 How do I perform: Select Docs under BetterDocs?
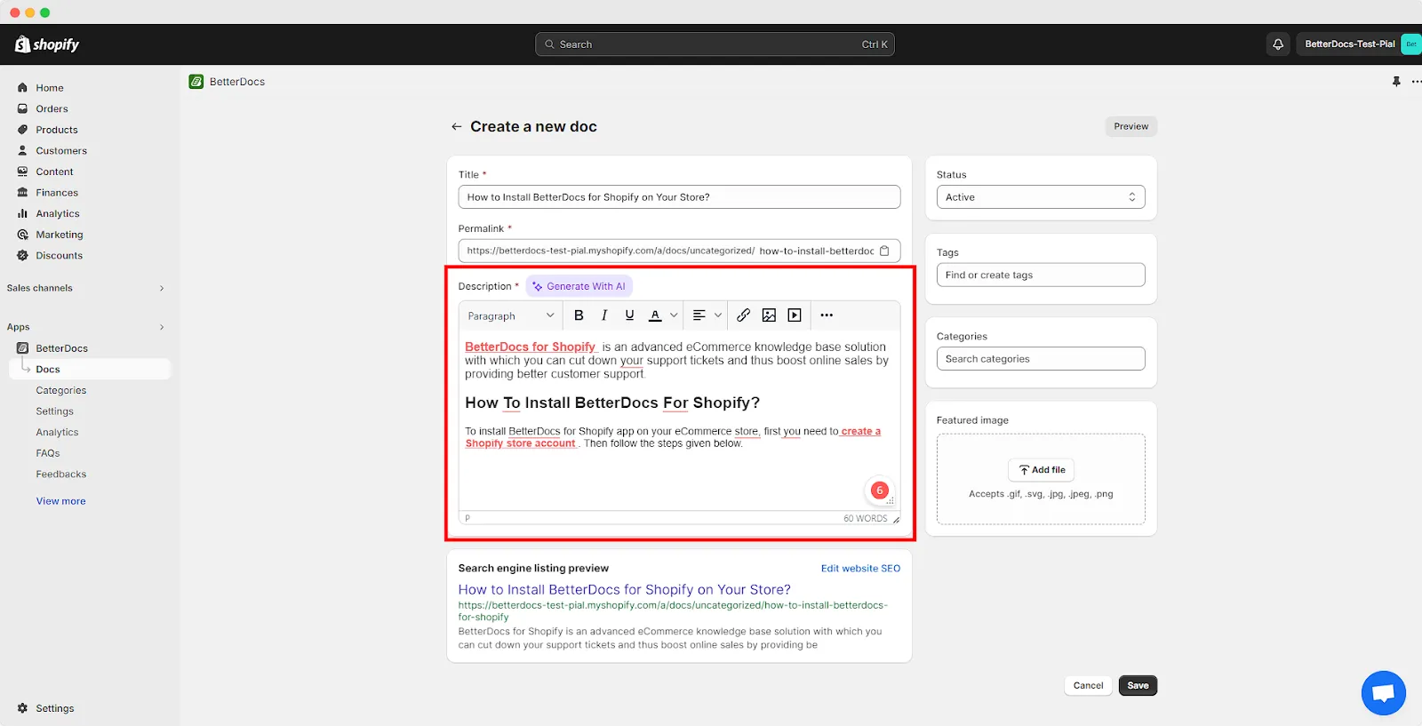click(x=89, y=370)
